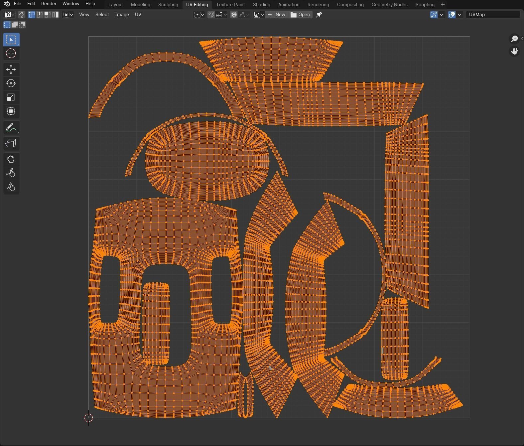Select the Transform tool

11,111
